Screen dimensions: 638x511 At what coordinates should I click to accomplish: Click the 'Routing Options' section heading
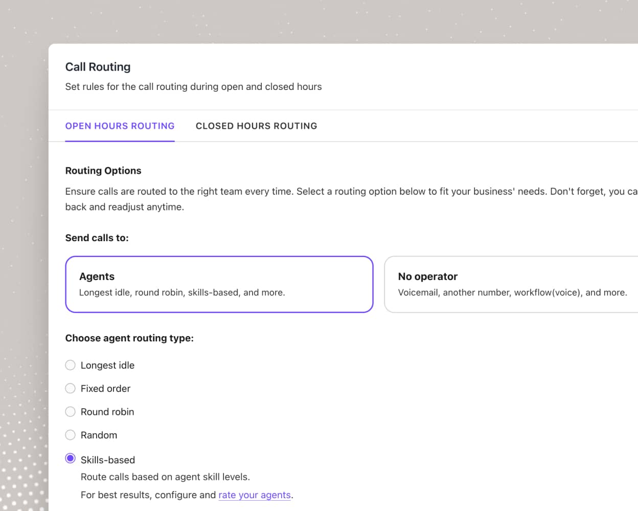[x=103, y=171]
